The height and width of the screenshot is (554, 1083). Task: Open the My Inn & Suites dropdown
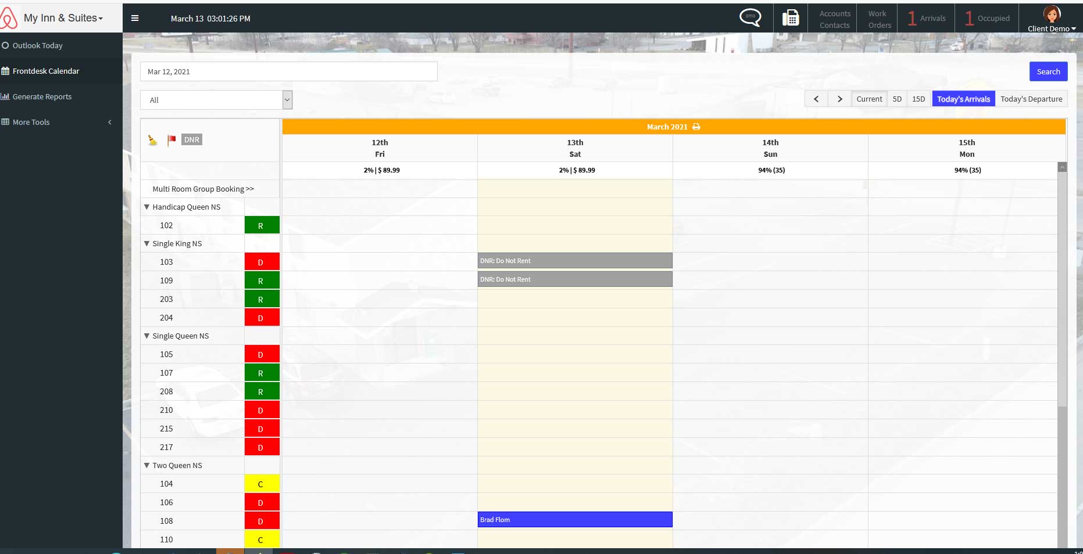pos(63,18)
